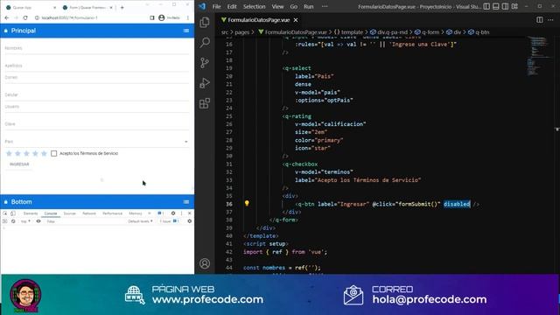
Task: Close the DevTools panel
Action: click(x=189, y=213)
